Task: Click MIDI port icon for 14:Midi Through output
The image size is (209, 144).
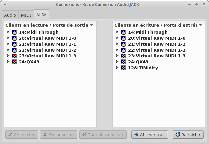Action: [14, 32]
